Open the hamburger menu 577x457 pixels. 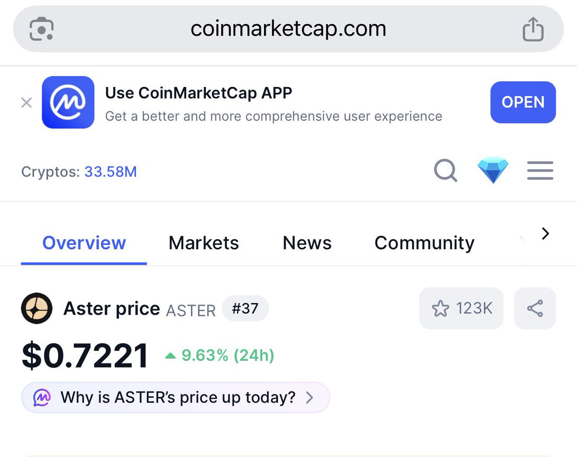[x=540, y=171]
